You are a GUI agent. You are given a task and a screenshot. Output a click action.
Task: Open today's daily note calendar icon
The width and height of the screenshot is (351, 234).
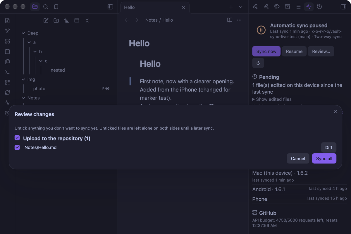7,51
